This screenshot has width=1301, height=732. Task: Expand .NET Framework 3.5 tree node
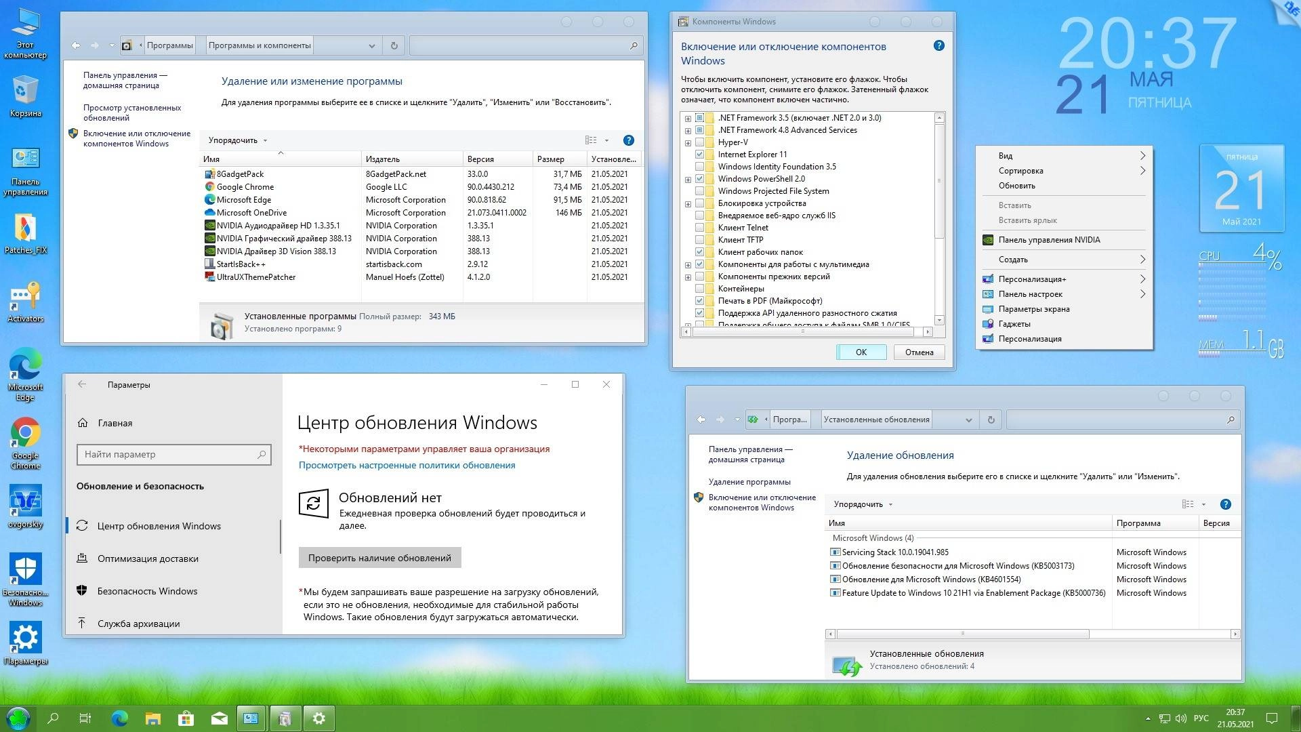[x=688, y=119]
